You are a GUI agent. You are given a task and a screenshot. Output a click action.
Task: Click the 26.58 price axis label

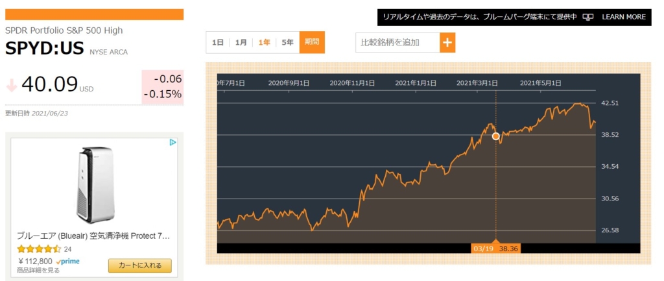click(610, 230)
